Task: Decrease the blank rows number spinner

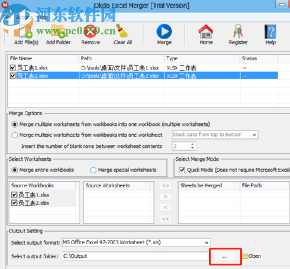Action: coord(192,148)
